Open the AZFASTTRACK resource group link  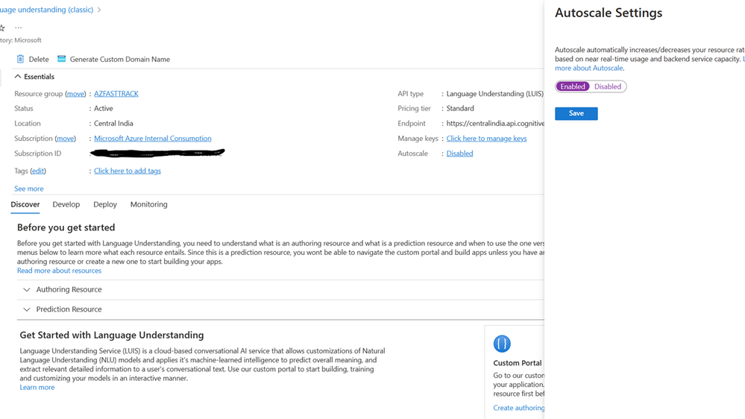tap(116, 94)
